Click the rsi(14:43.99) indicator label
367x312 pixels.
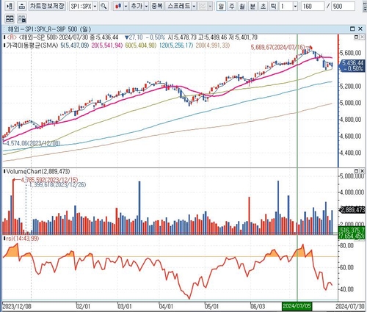22,239
